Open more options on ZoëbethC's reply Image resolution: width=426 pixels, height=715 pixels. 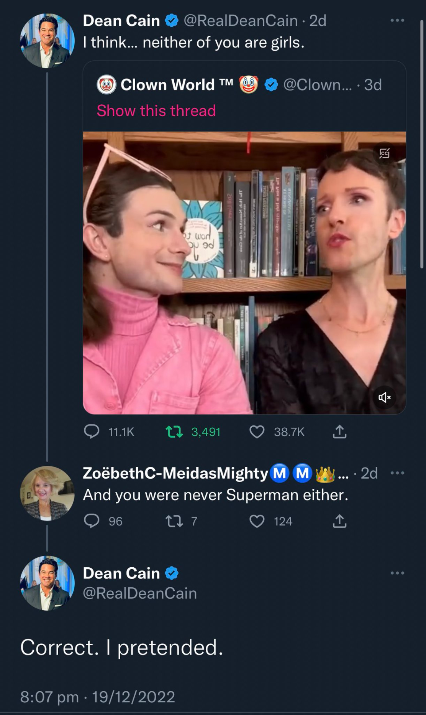(397, 473)
